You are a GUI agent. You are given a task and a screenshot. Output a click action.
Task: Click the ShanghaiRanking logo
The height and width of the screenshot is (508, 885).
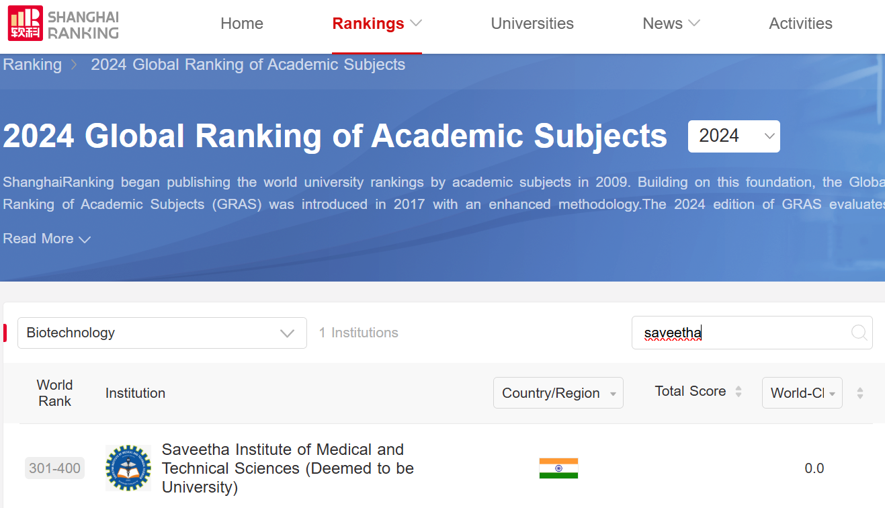pos(63,24)
